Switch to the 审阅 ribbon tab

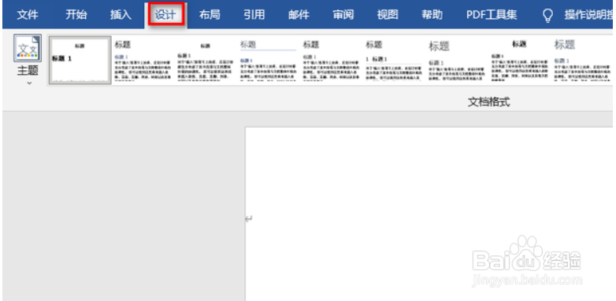click(x=343, y=15)
